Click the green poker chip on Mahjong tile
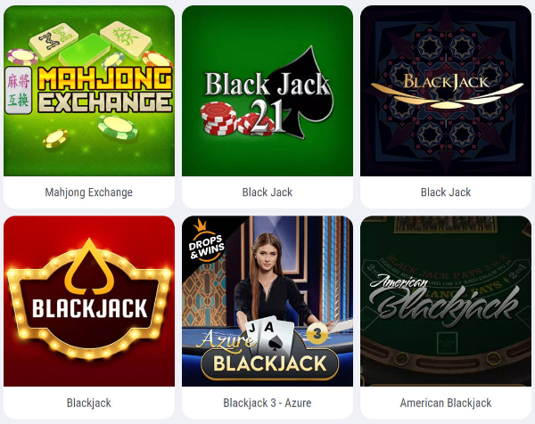This screenshot has width=535, height=424. [x=117, y=126]
